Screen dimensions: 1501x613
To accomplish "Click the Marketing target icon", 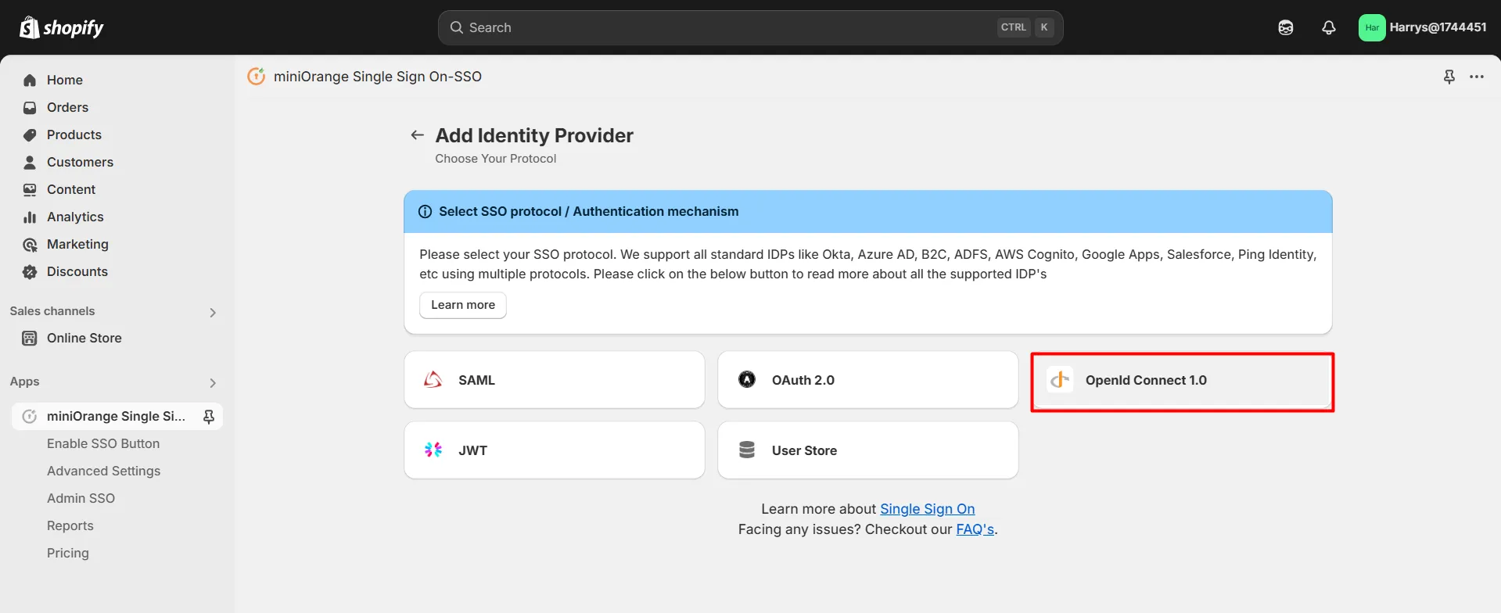I will click(x=30, y=244).
